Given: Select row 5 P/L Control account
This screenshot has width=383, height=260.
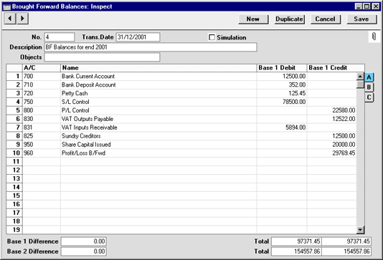Looking at the screenshot, I should coord(181,110).
